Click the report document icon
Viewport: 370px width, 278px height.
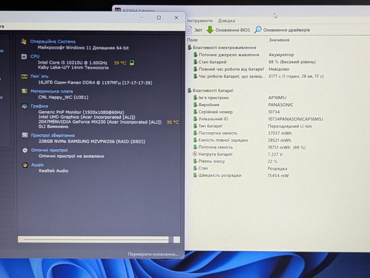[189, 30]
